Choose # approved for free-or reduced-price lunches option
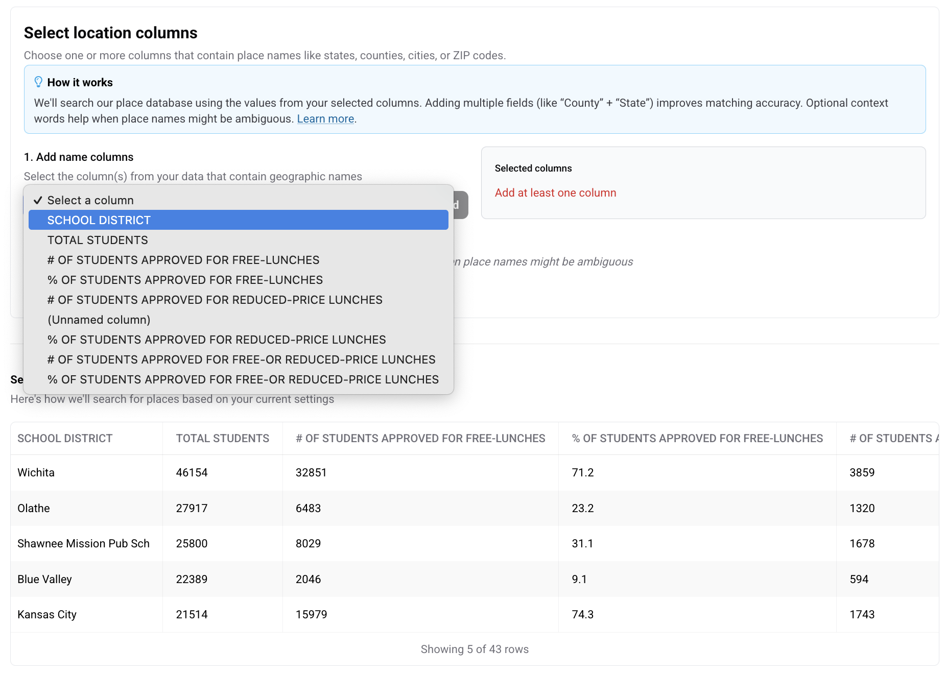946x675 pixels. [x=241, y=359]
